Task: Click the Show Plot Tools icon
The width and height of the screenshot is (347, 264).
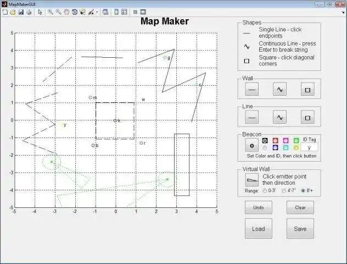Action: click(x=143, y=12)
